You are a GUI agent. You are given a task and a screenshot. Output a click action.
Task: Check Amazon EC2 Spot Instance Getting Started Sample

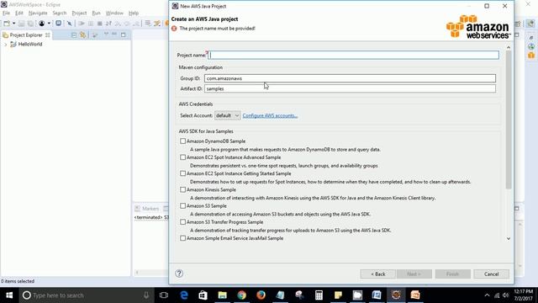click(x=183, y=173)
